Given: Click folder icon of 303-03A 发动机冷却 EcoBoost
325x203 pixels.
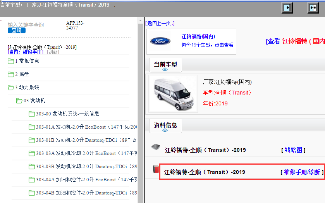Looking at the screenshot, I should [31, 153].
